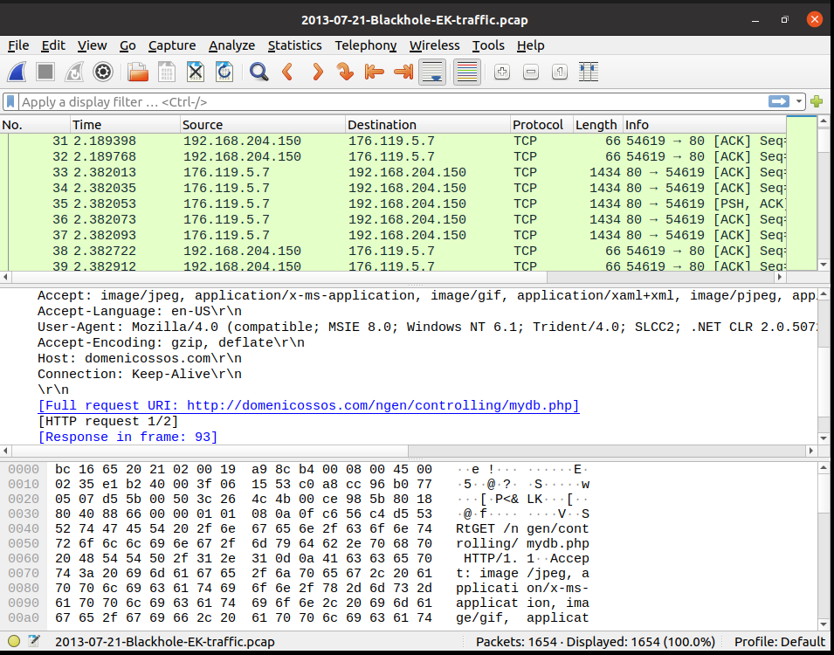Image resolution: width=834 pixels, height=655 pixels.
Task: Select the Connection: Keep-Alive line
Action: (140, 374)
